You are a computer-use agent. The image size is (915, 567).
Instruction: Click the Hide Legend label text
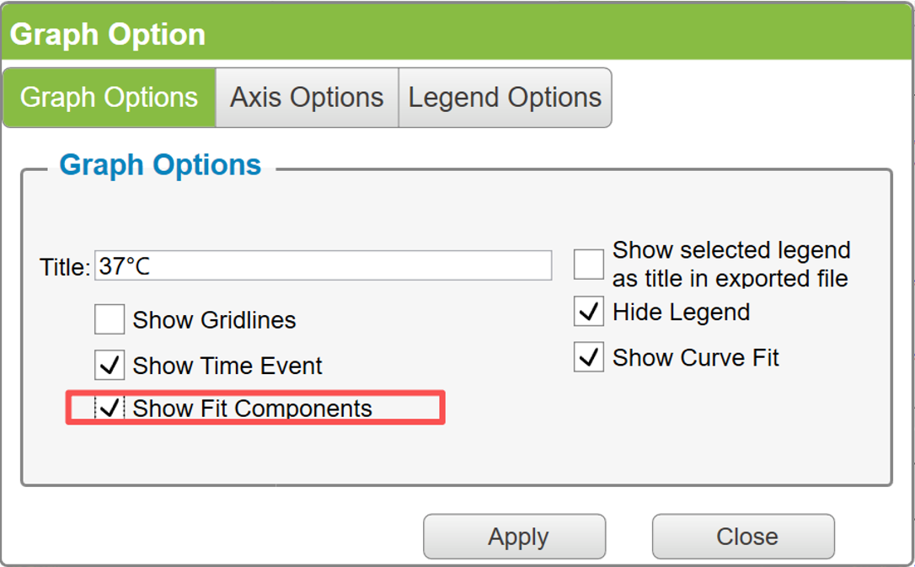[681, 313]
